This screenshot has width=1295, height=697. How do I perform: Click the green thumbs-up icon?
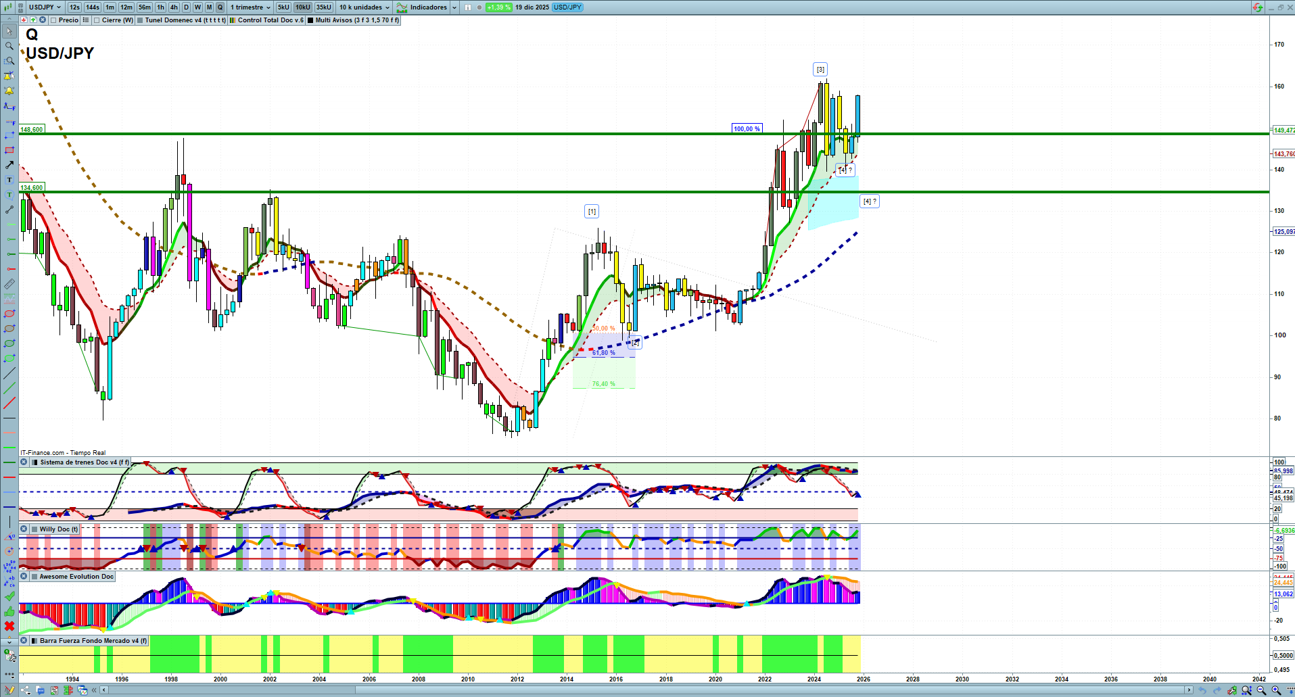(x=9, y=611)
